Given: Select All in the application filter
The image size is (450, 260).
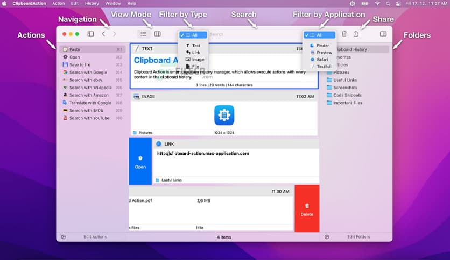Looking at the screenshot, I should pos(319,35).
